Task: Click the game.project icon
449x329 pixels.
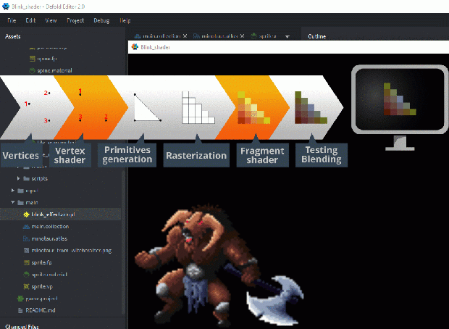Action: (x=20, y=299)
